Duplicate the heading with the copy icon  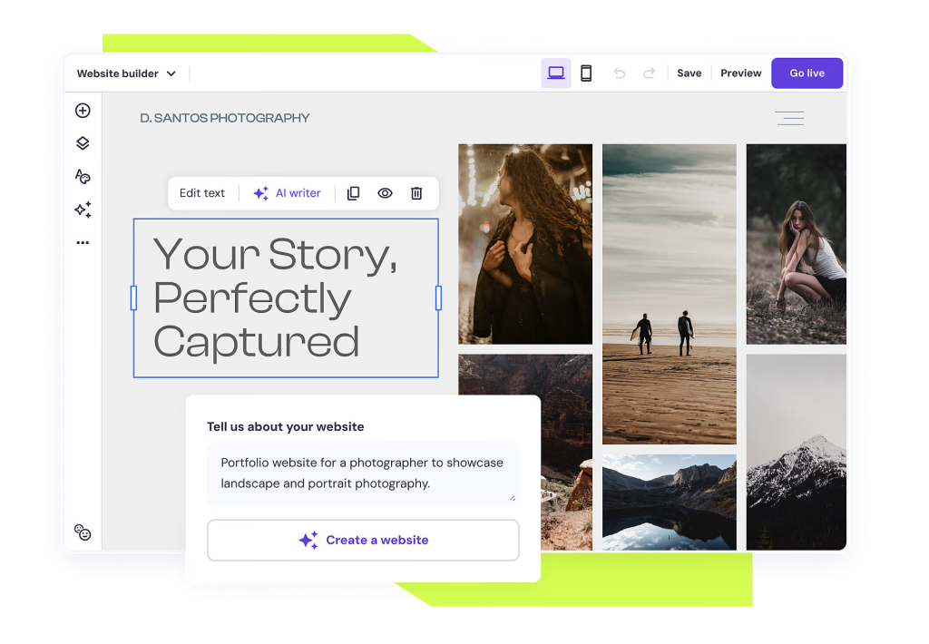(x=353, y=193)
